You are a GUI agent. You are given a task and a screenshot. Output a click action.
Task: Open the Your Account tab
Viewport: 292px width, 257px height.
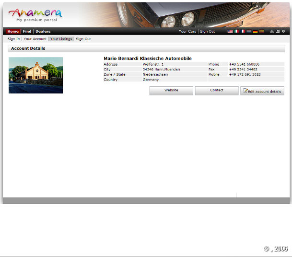point(35,39)
